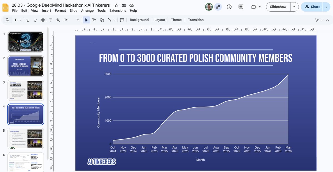Image resolution: width=333 pixels, height=172 pixels.
Task: Open the Insert menu
Action: (46, 11)
